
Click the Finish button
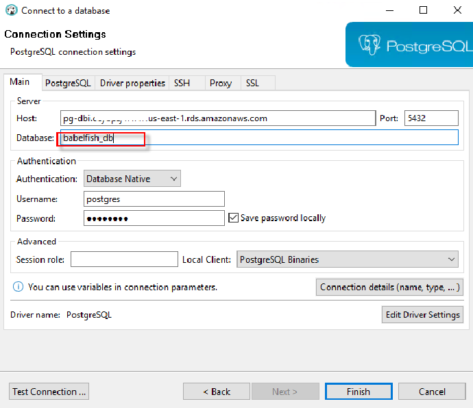359,392
